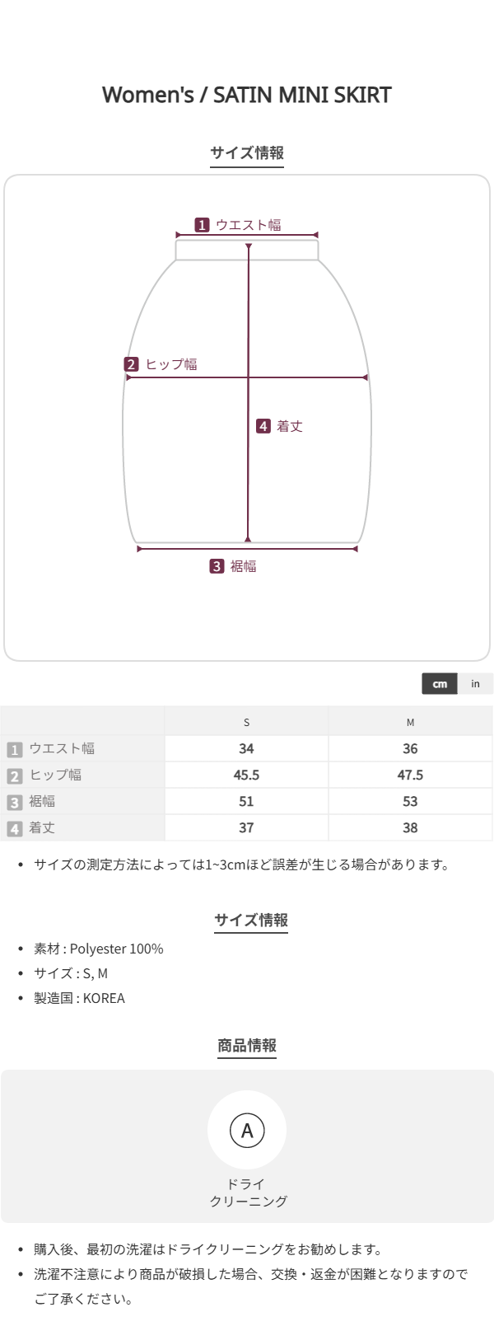Click the number 1 badge in size table
This screenshot has width=494, height=1326.
(x=14, y=749)
